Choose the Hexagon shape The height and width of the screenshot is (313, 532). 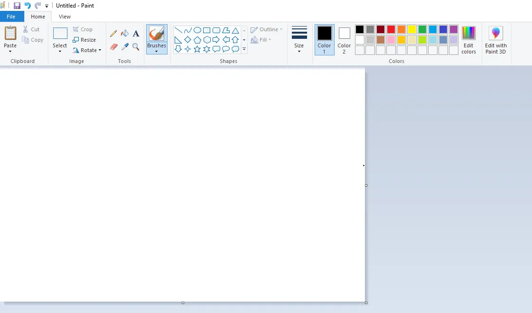206,40
